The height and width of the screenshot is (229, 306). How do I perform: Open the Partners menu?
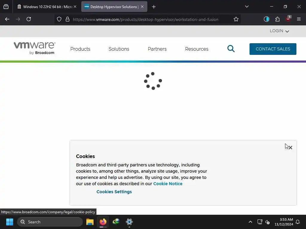tap(157, 49)
